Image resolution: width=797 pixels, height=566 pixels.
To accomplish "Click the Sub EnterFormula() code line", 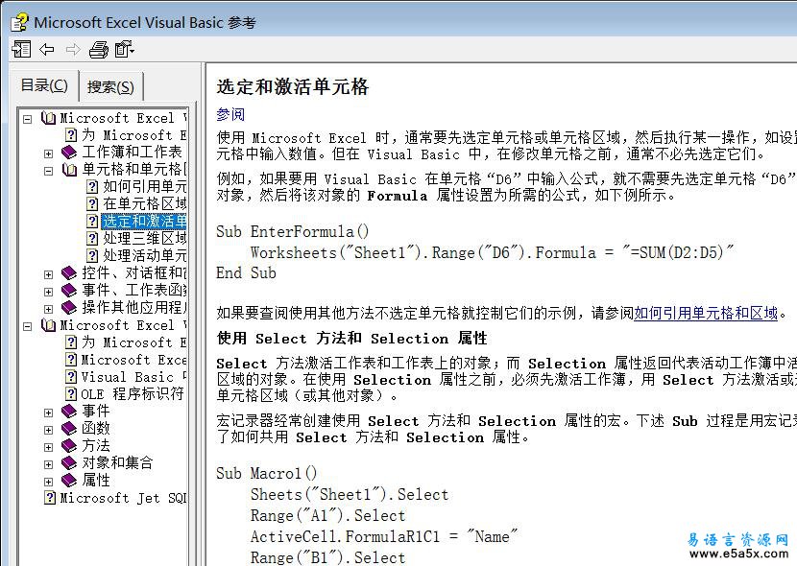I will click(293, 232).
